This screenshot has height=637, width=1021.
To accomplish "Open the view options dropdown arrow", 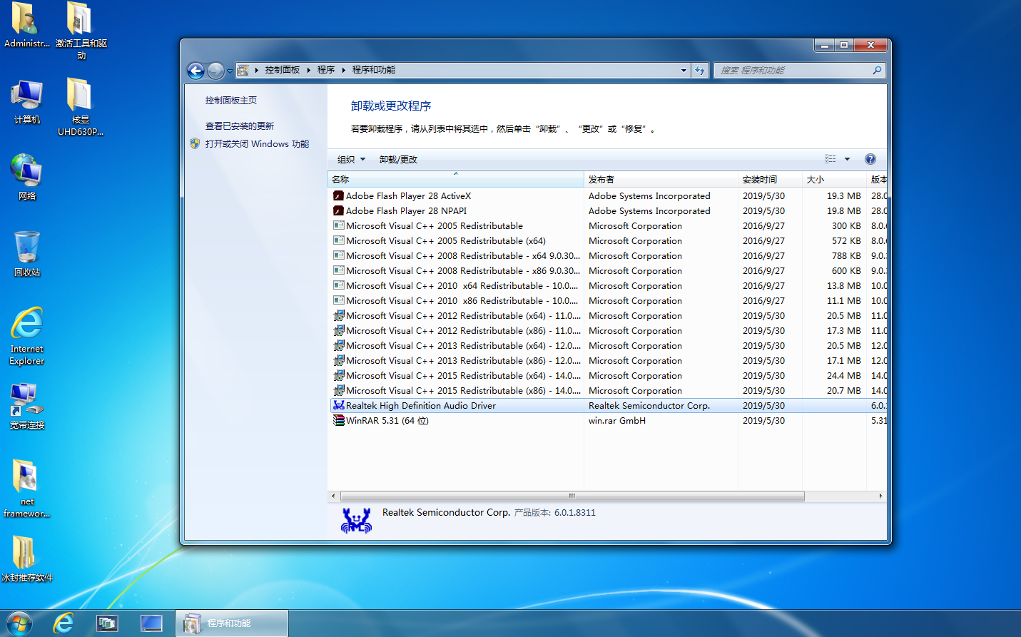I will (x=847, y=159).
